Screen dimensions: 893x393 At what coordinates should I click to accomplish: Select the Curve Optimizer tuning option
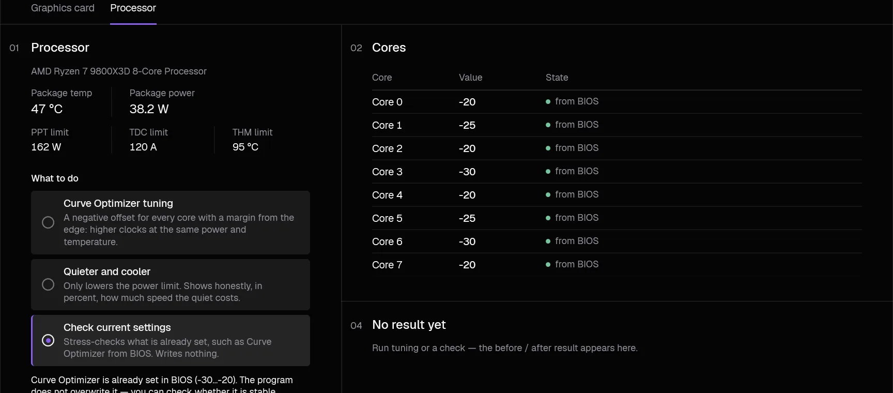tap(171, 222)
